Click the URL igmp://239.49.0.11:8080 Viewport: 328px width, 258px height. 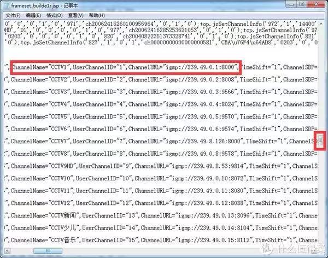pyautogui.click(x=208, y=191)
